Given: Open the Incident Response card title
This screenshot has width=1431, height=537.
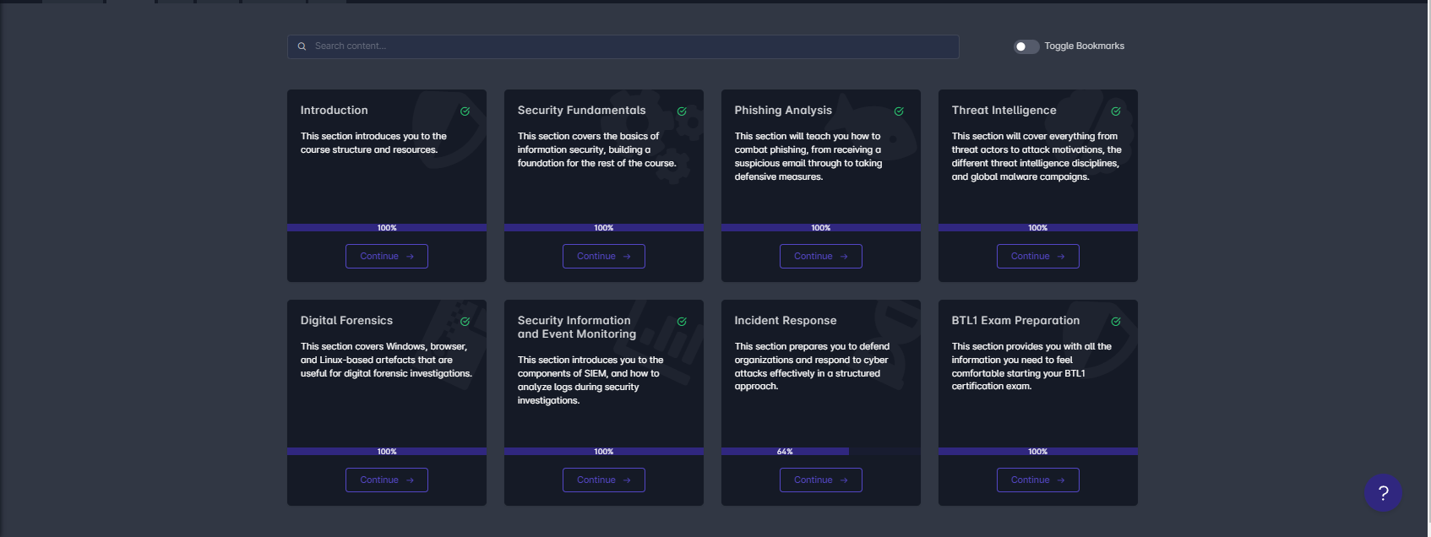Looking at the screenshot, I should coord(786,321).
